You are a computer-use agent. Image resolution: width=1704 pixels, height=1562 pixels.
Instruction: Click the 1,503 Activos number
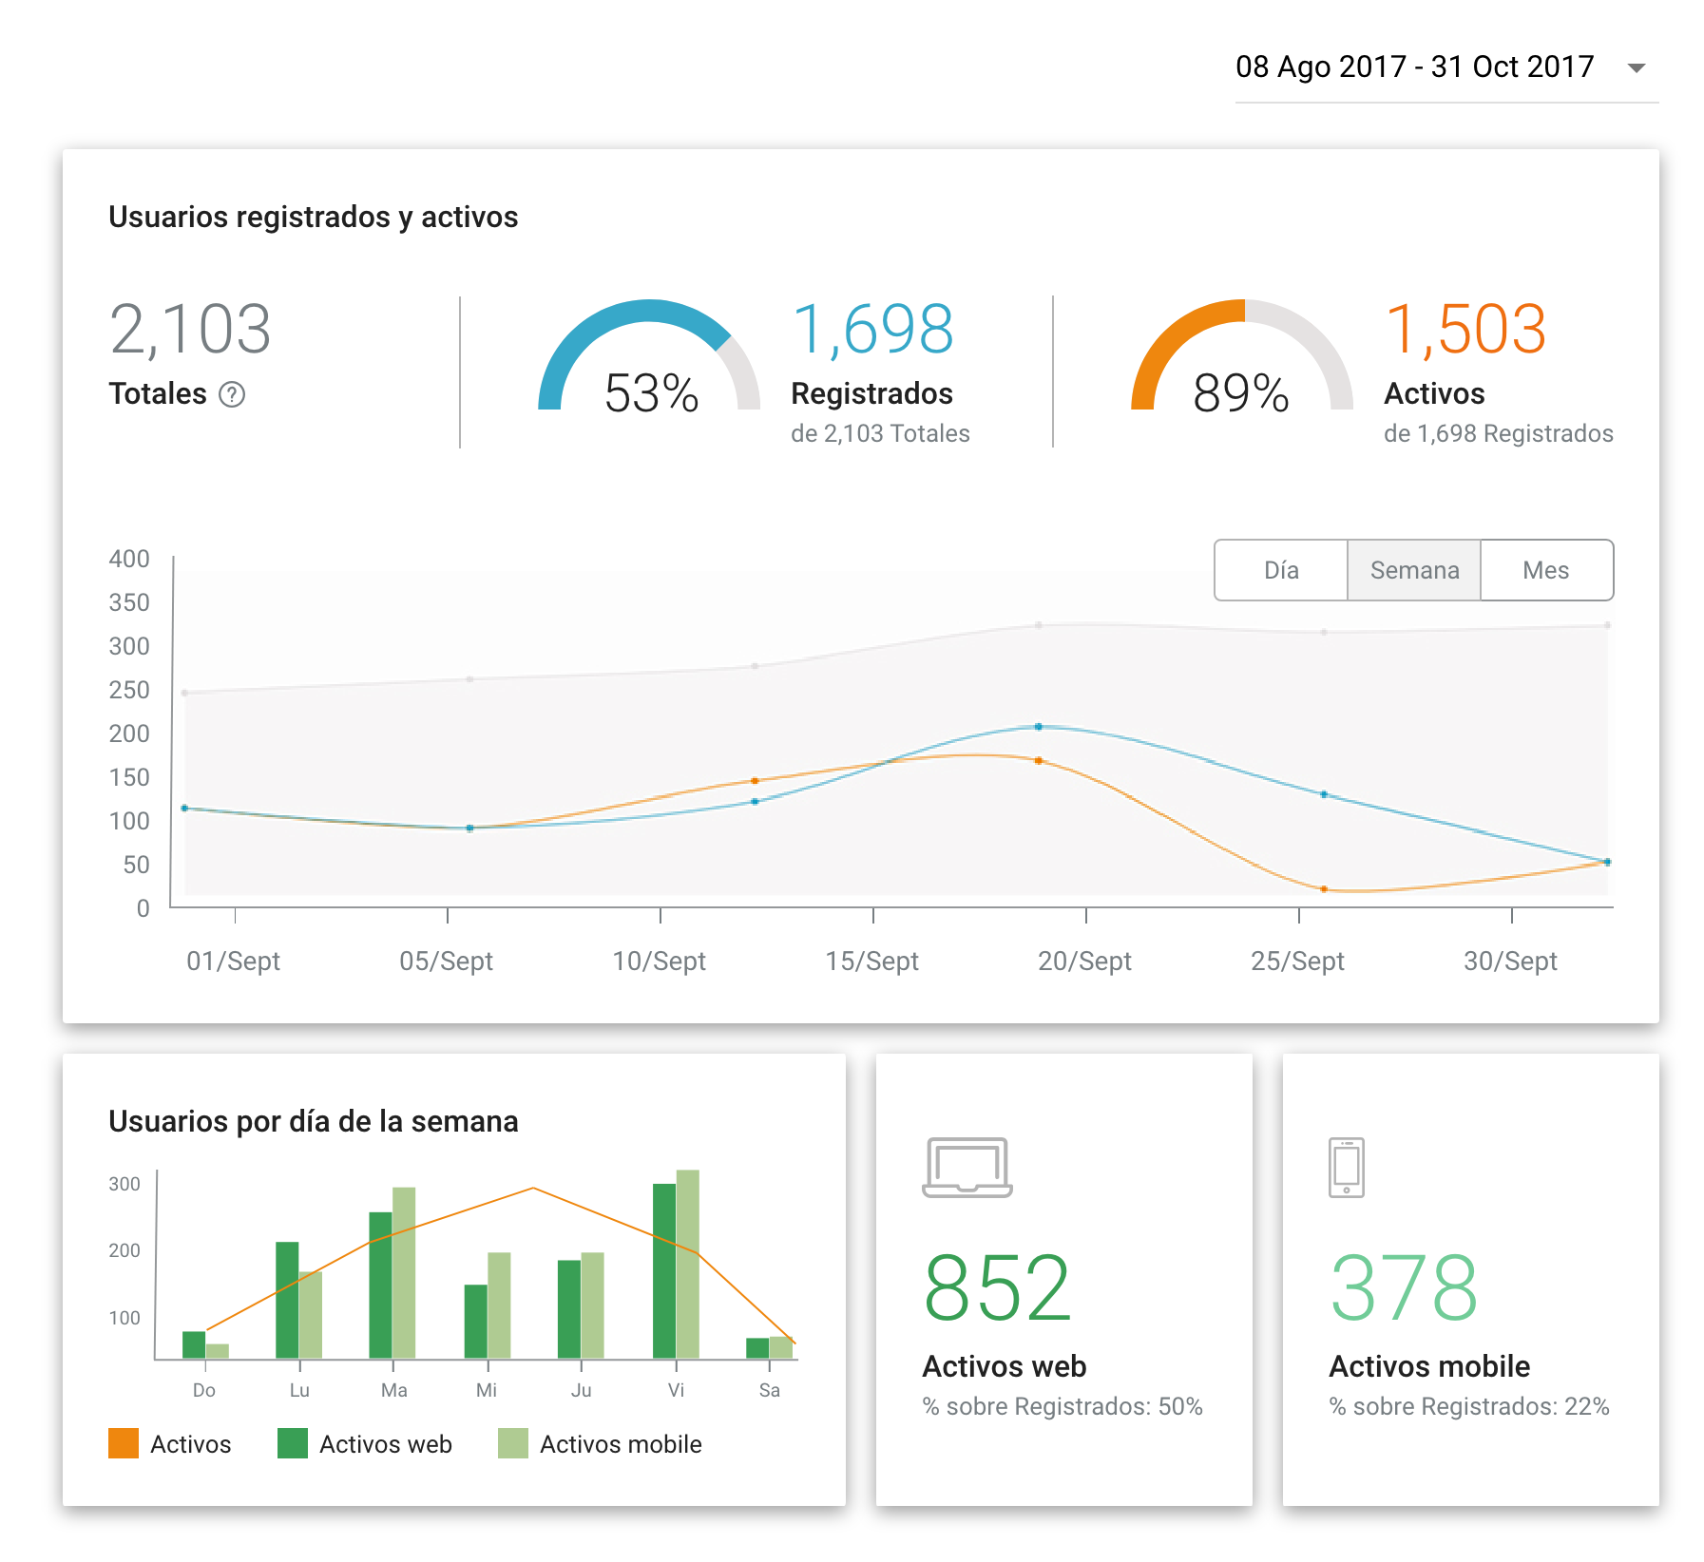(x=1465, y=330)
